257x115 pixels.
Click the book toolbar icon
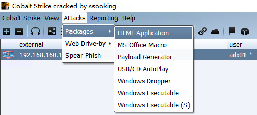[x=232, y=32]
